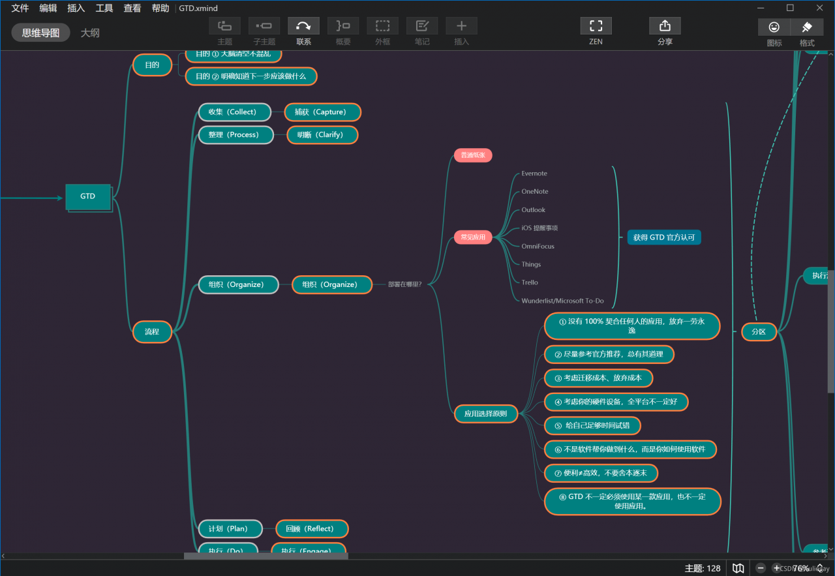Toggle the 图标 smiley panel
Screen dimensions: 835x576
click(774, 27)
